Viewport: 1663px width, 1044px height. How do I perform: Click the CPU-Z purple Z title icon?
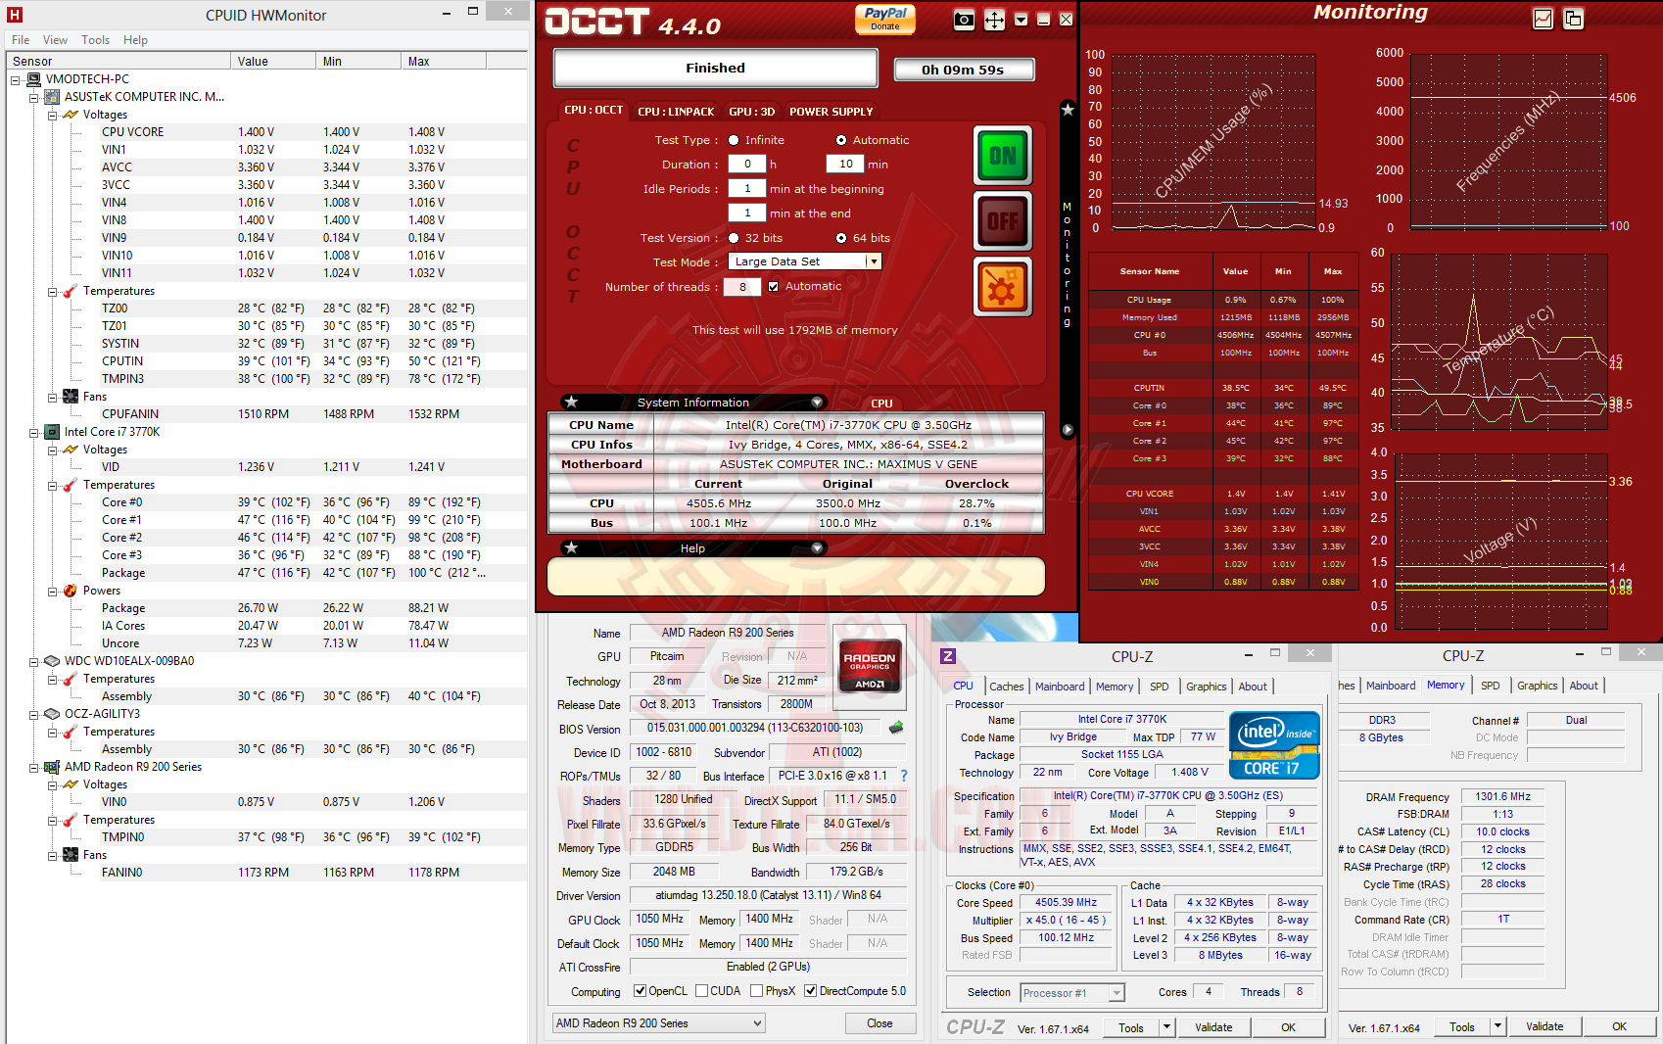948,656
